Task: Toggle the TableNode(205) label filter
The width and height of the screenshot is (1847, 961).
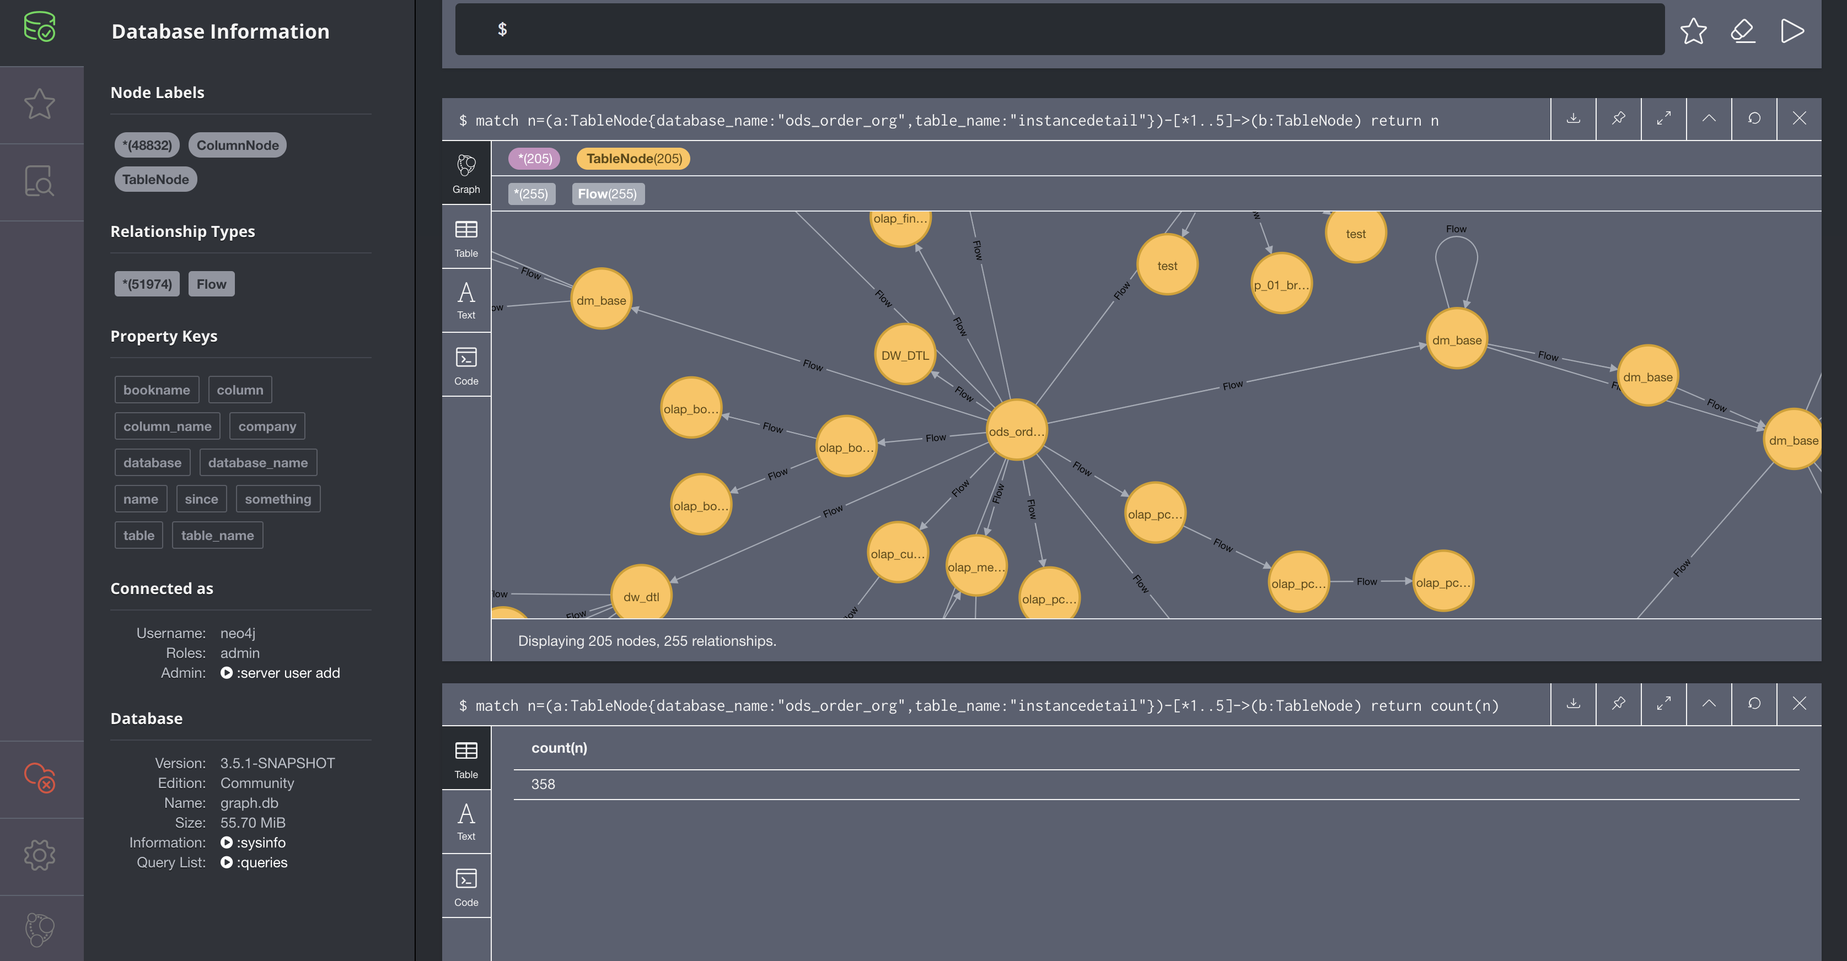Action: pos(633,158)
